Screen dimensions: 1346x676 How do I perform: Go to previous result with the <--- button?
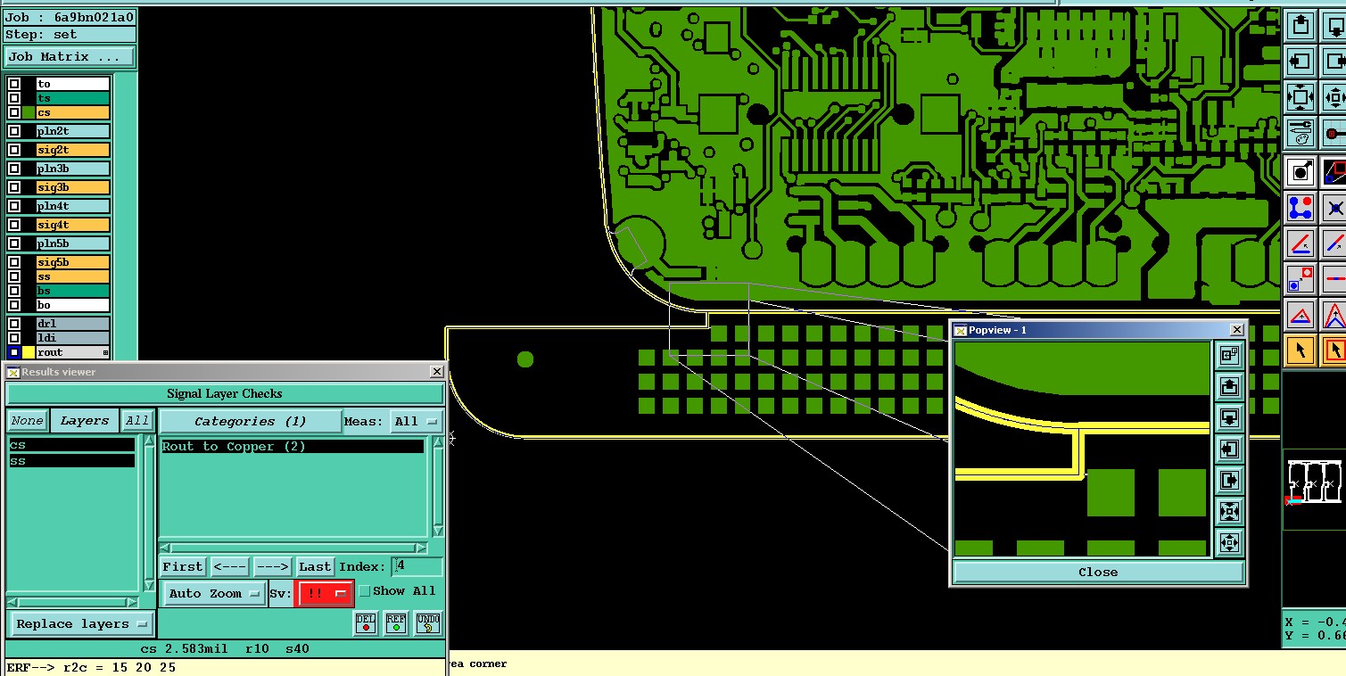coord(230,566)
